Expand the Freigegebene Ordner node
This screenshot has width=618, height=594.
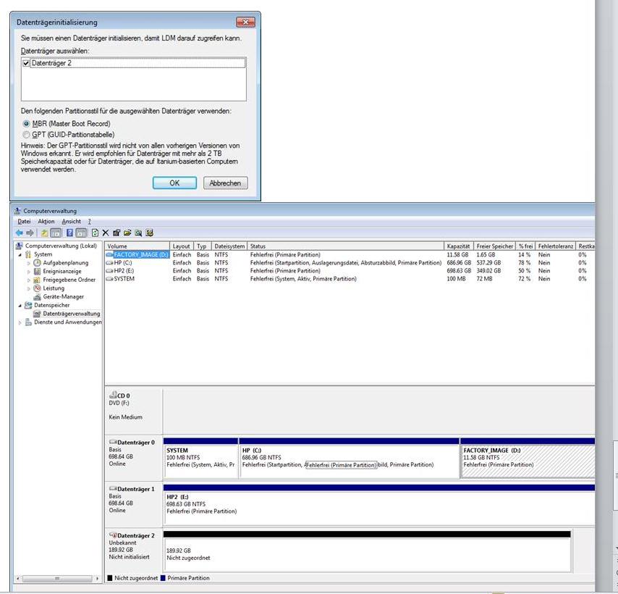coord(29,280)
